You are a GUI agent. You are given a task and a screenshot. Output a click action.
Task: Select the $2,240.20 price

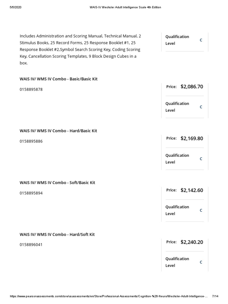point(192,242)
